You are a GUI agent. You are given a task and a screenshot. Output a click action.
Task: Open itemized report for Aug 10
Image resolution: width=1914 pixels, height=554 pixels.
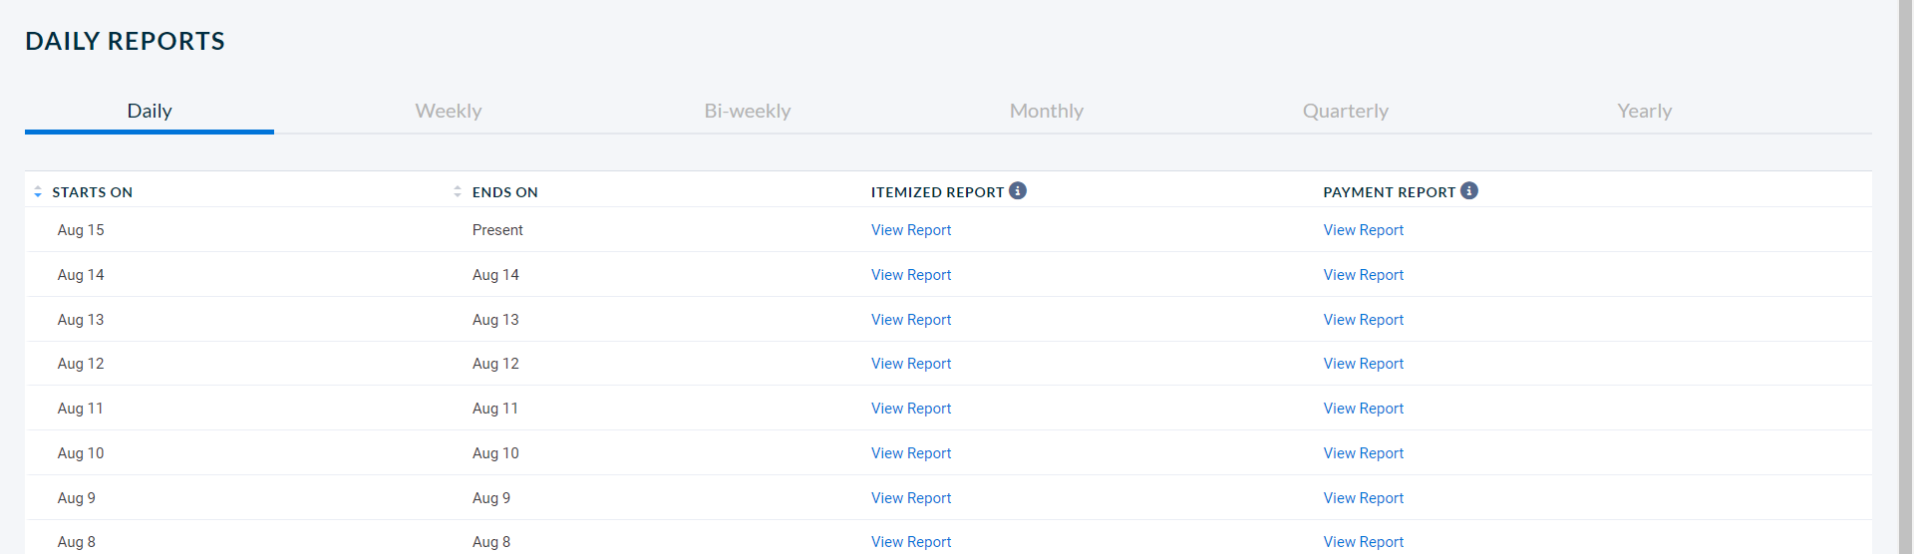pos(911,453)
